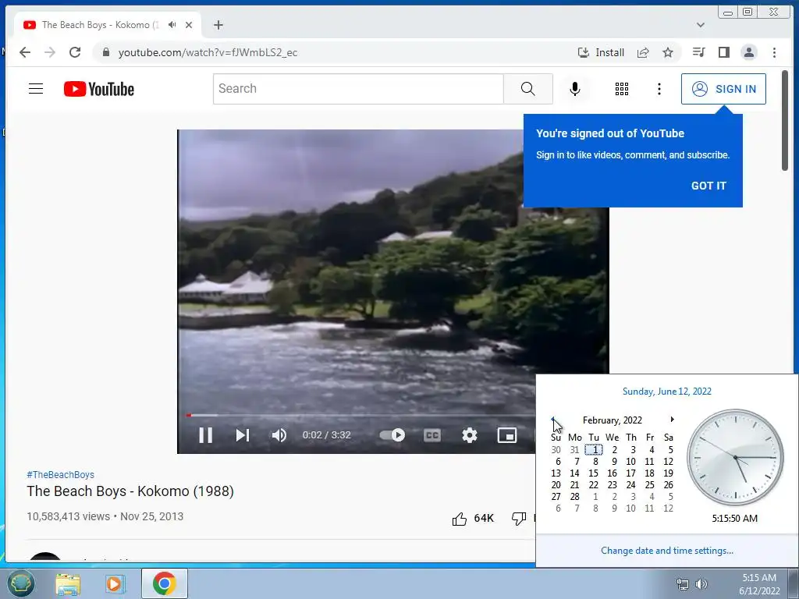Image resolution: width=799 pixels, height=599 pixels.
Task: Open Change date and time settings
Action: click(x=666, y=551)
